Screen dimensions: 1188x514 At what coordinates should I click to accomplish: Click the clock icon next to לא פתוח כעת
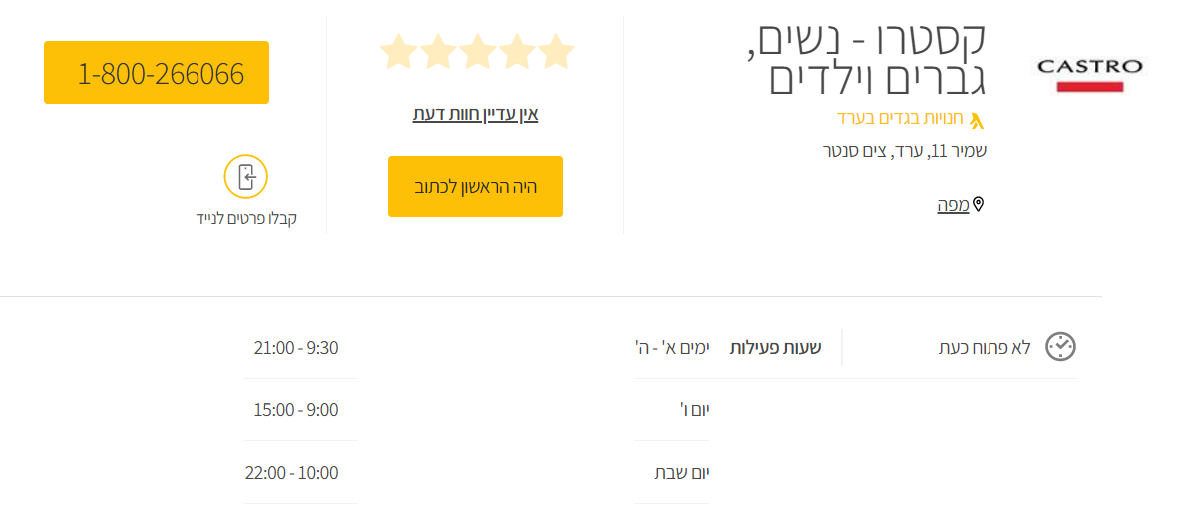pyautogui.click(x=1060, y=347)
